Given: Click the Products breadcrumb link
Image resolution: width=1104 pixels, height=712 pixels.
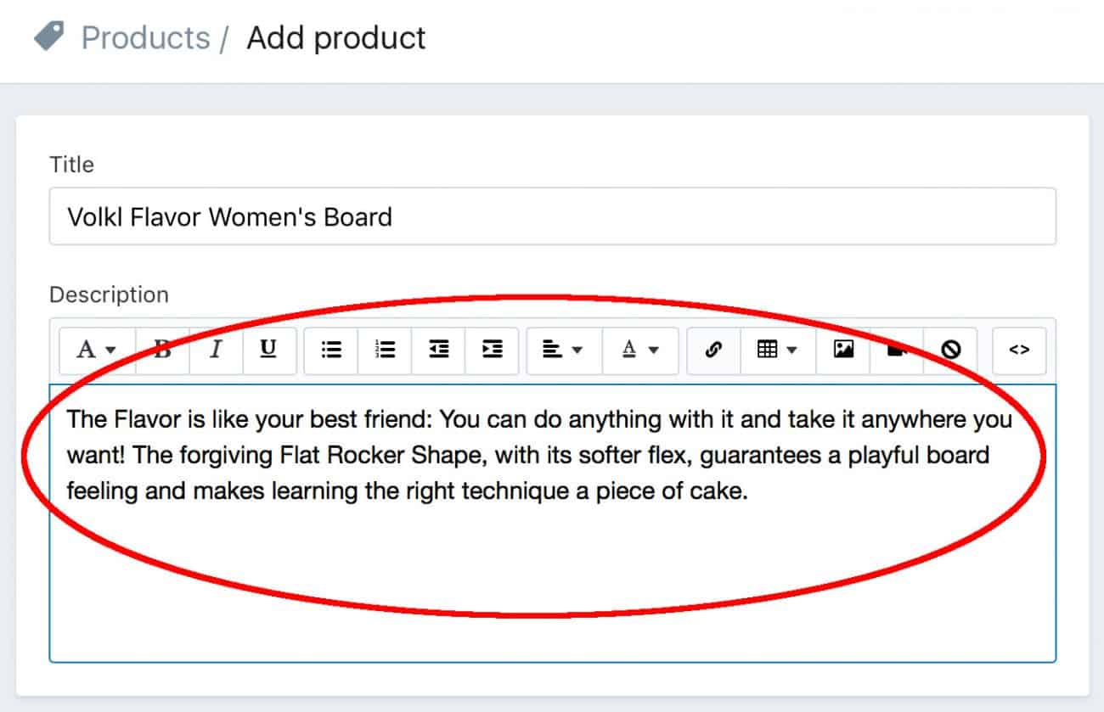Looking at the screenshot, I should pyautogui.click(x=145, y=38).
